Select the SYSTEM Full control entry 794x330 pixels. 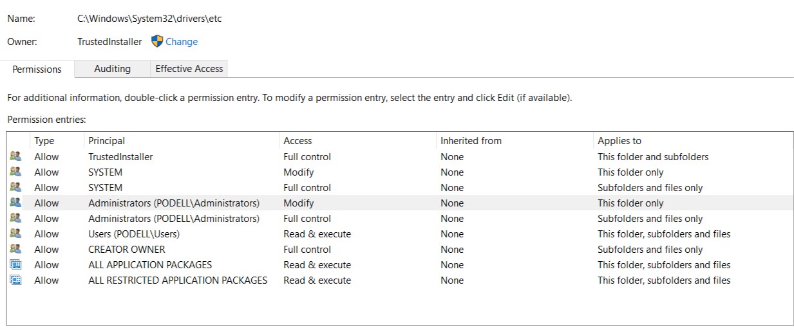point(400,187)
